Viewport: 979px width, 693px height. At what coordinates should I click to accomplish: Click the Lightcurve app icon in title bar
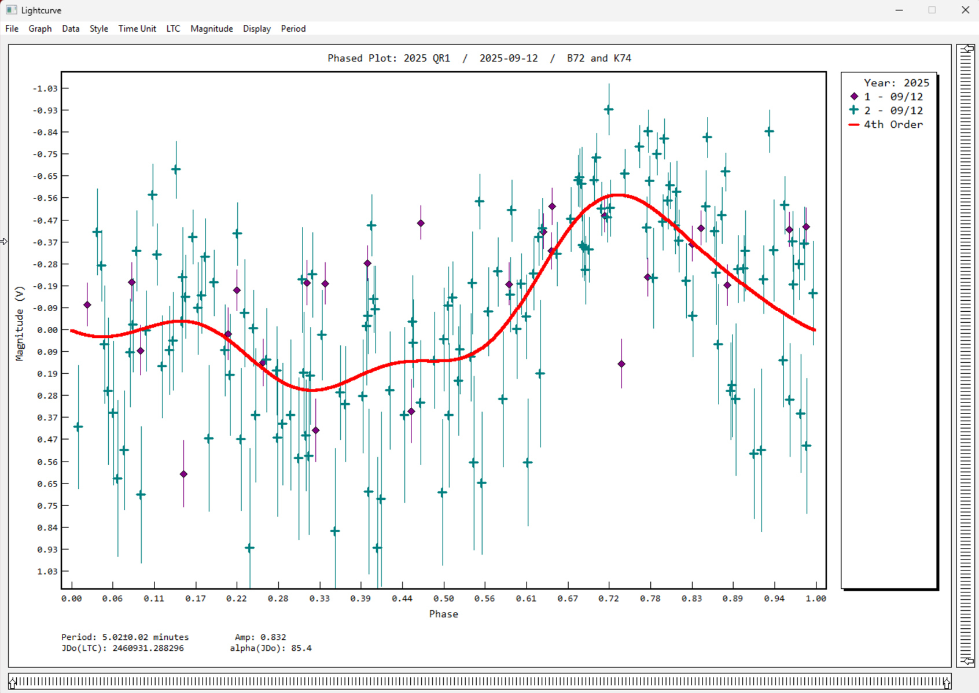point(11,10)
